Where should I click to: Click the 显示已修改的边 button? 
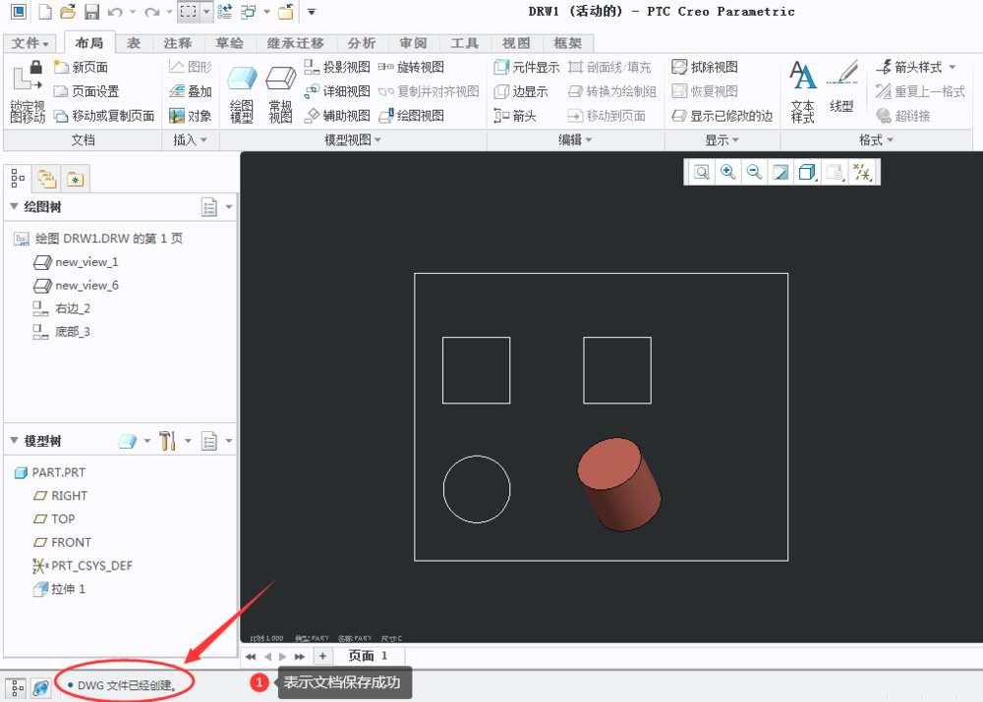tap(723, 116)
